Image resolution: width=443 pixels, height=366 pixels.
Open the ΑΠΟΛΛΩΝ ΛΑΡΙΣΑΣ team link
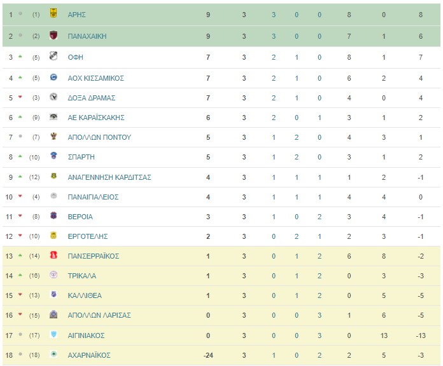(99, 315)
